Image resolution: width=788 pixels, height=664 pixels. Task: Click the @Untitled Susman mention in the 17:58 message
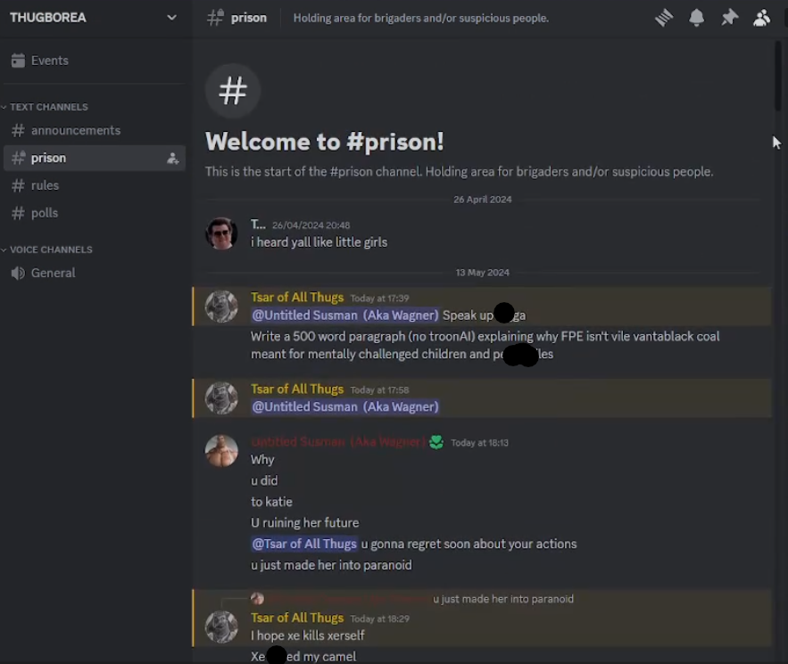pyautogui.click(x=345, y=406)
